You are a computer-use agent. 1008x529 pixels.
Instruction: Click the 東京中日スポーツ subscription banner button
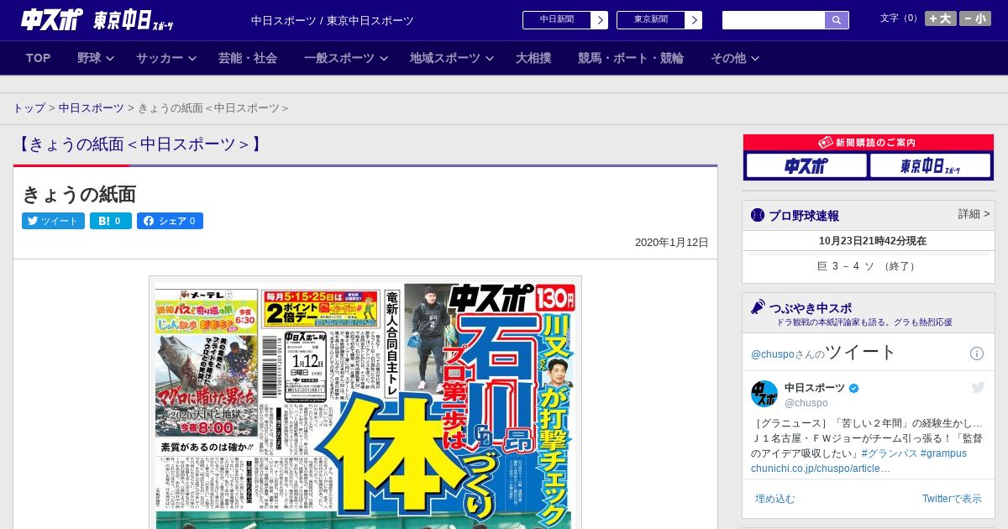(931, 166)
